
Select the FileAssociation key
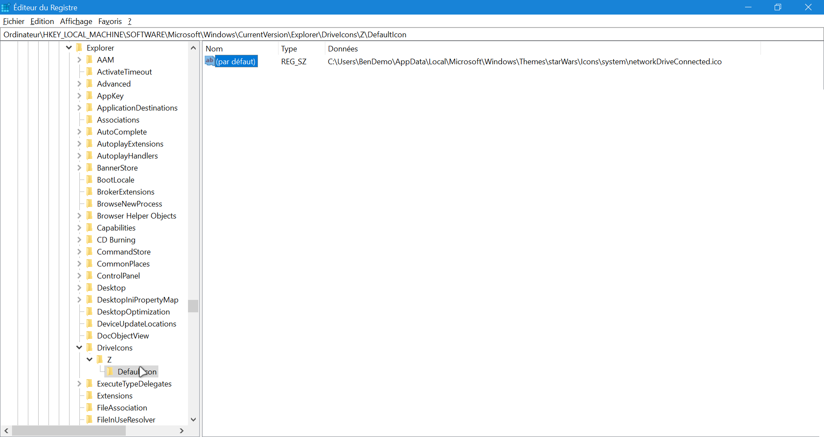click(x=122, y=407)
